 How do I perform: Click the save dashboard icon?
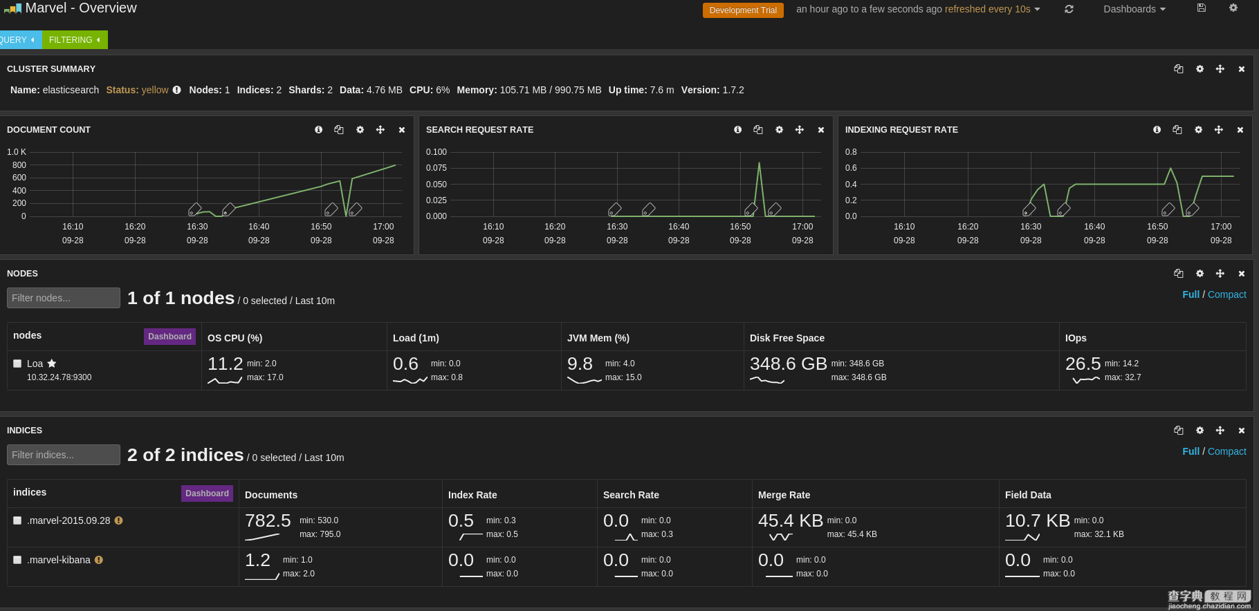(1202, 8)
